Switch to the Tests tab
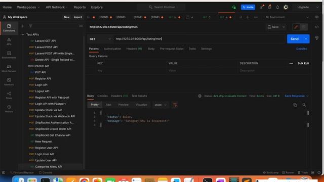Viewport: 324px width, 182px height. pyautogui.click(x=192, y=49)
